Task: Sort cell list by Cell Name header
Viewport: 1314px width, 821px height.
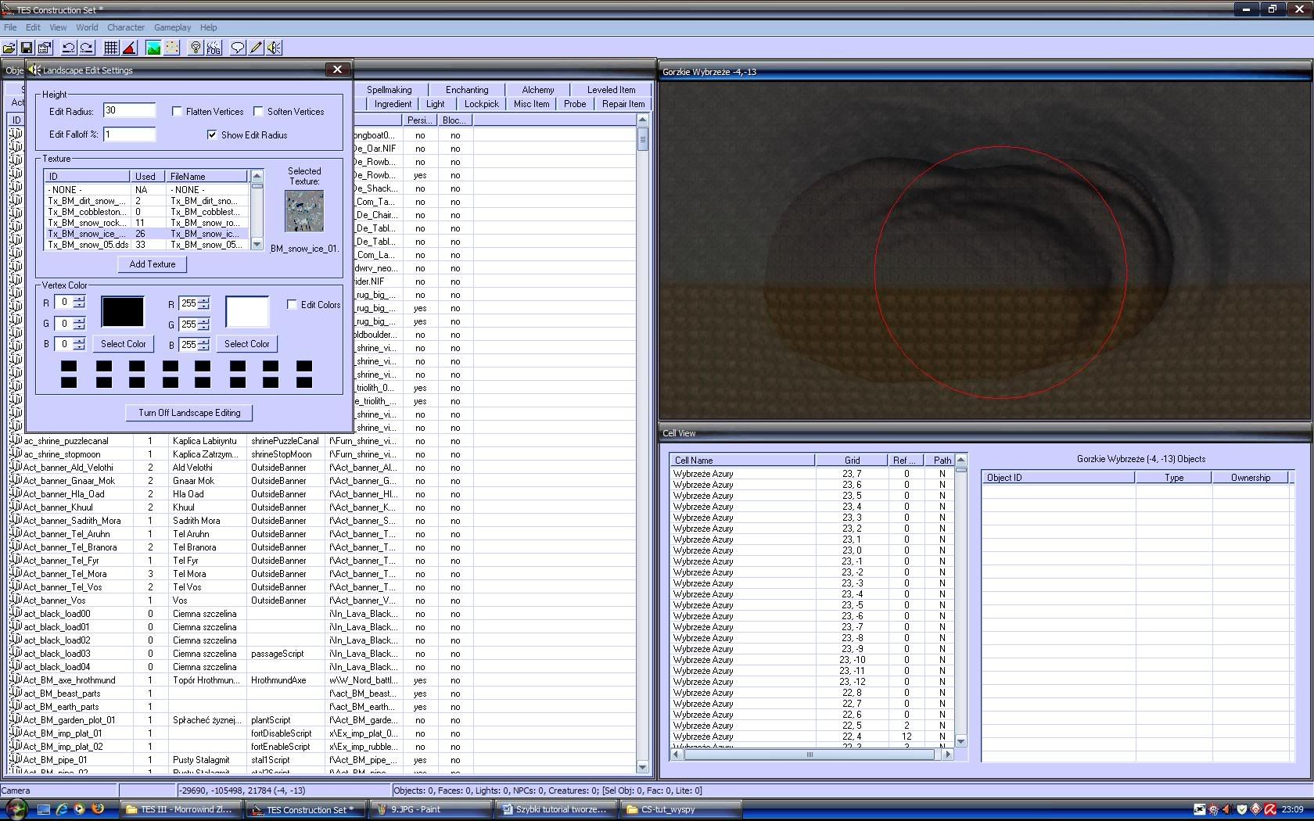Action: click(741, 461)
